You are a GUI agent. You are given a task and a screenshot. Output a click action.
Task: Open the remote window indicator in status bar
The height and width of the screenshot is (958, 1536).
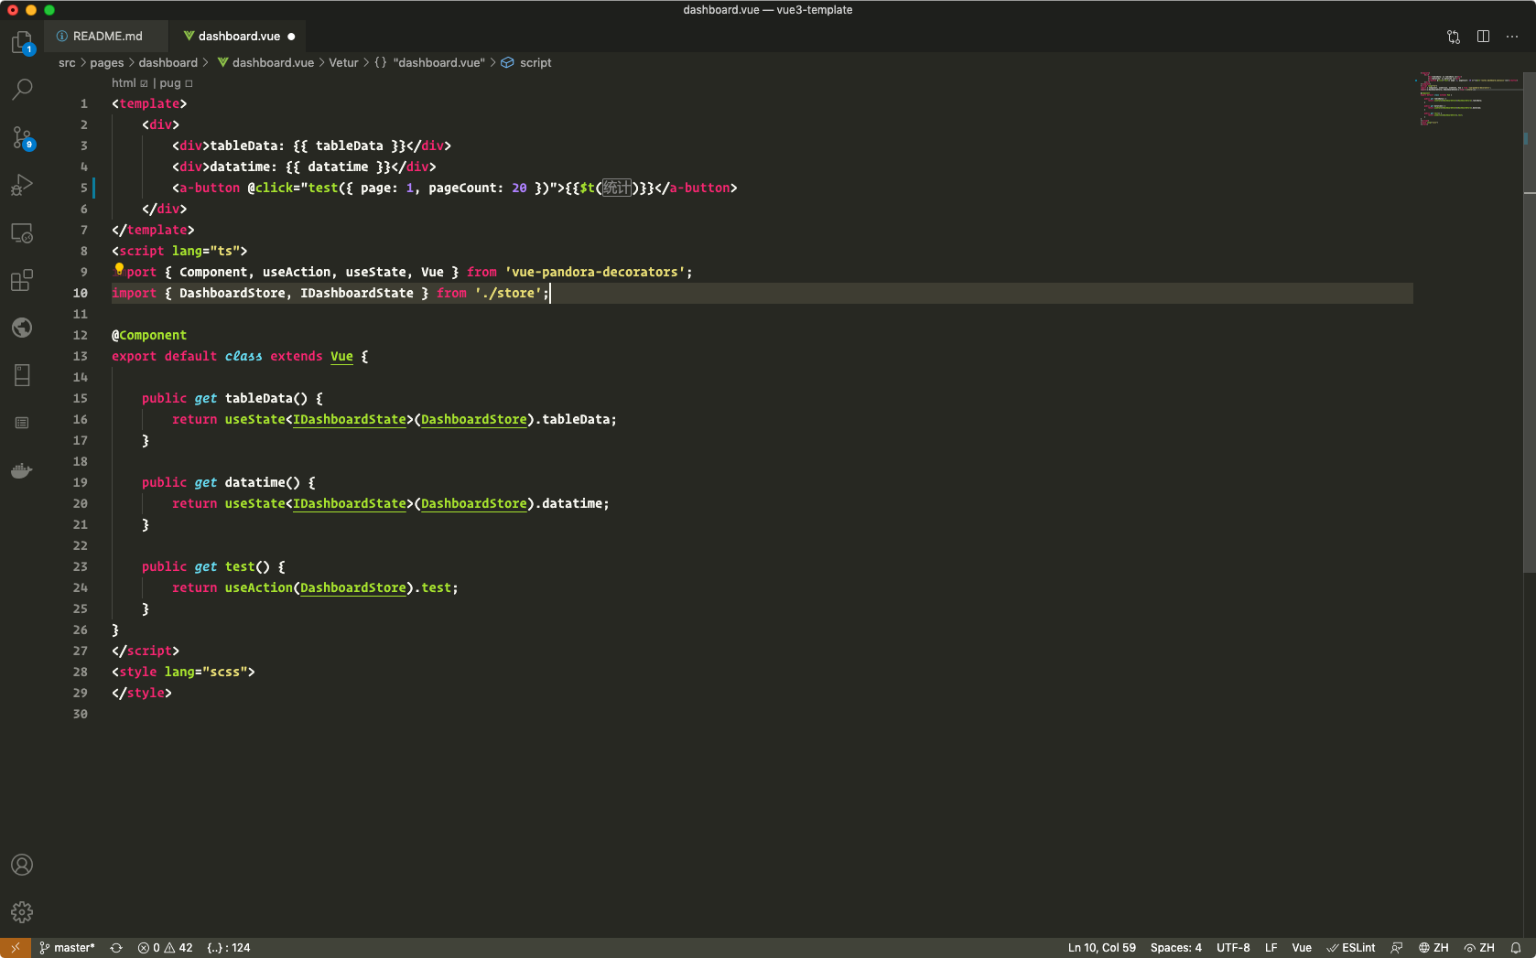pos(16,948)
